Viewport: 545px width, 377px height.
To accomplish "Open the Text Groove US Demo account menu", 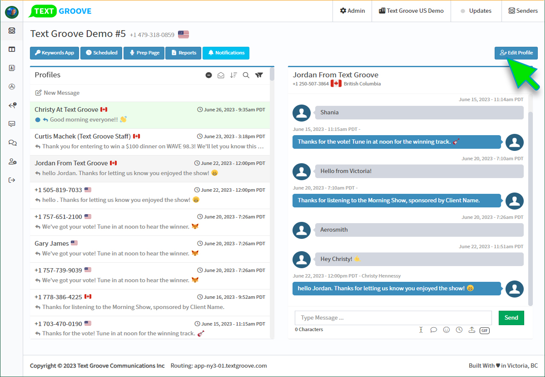I will (411, 11).
